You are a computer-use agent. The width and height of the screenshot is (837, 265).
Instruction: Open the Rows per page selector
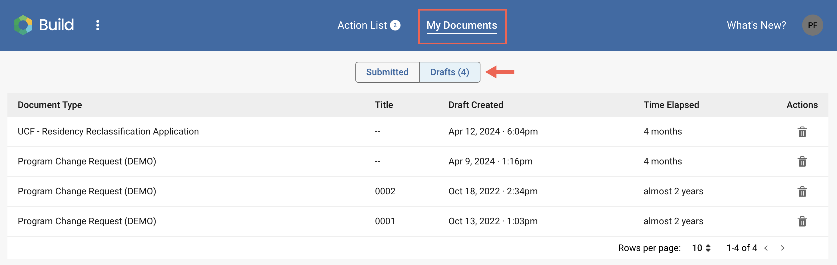pyautogui.click(x=697, y=248)
